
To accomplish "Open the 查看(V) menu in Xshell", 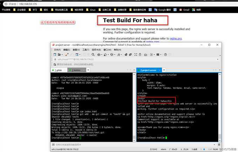I will (x=76, y=50).
